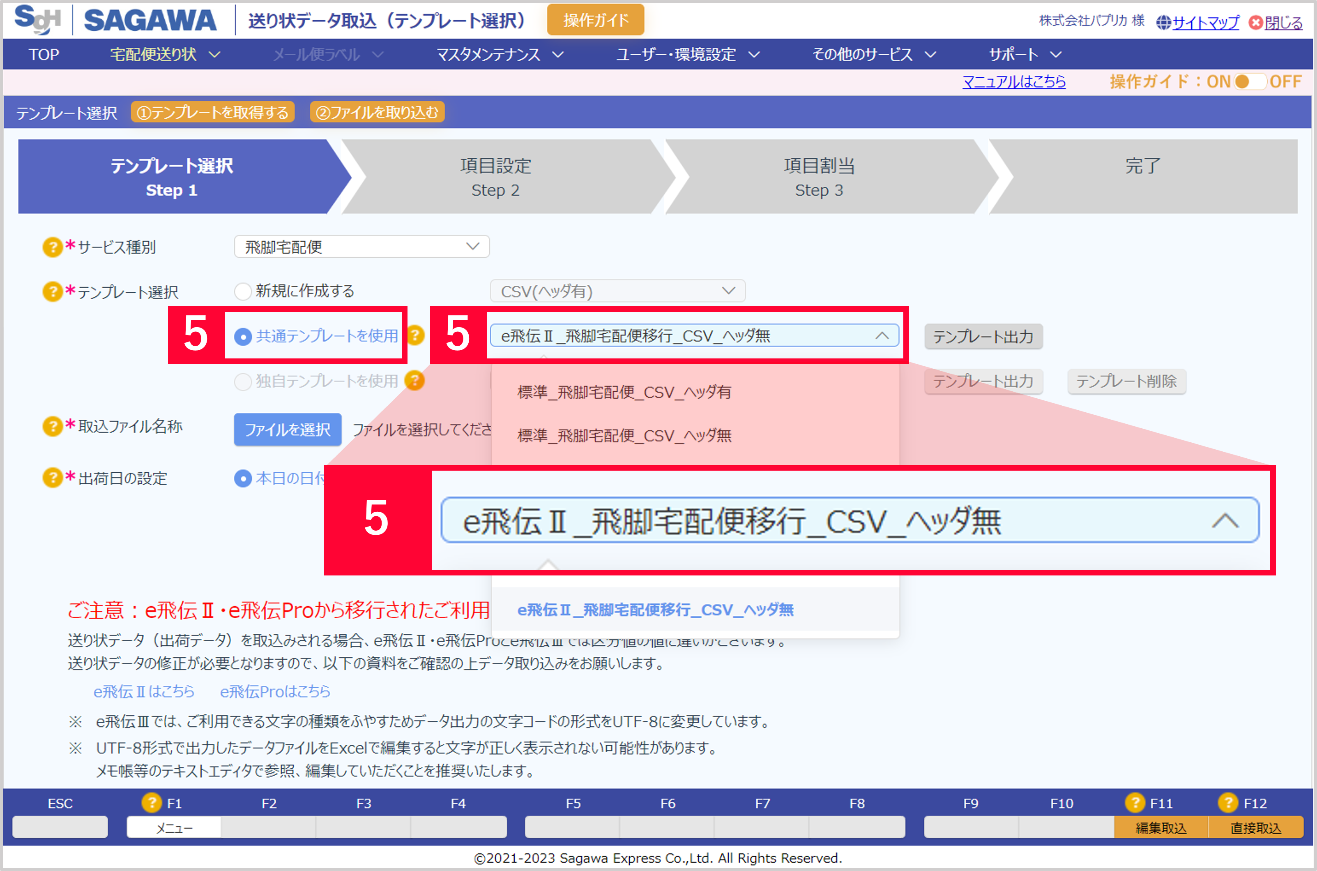Expand the ユーザー・環境設定 menu

[688, 54]
